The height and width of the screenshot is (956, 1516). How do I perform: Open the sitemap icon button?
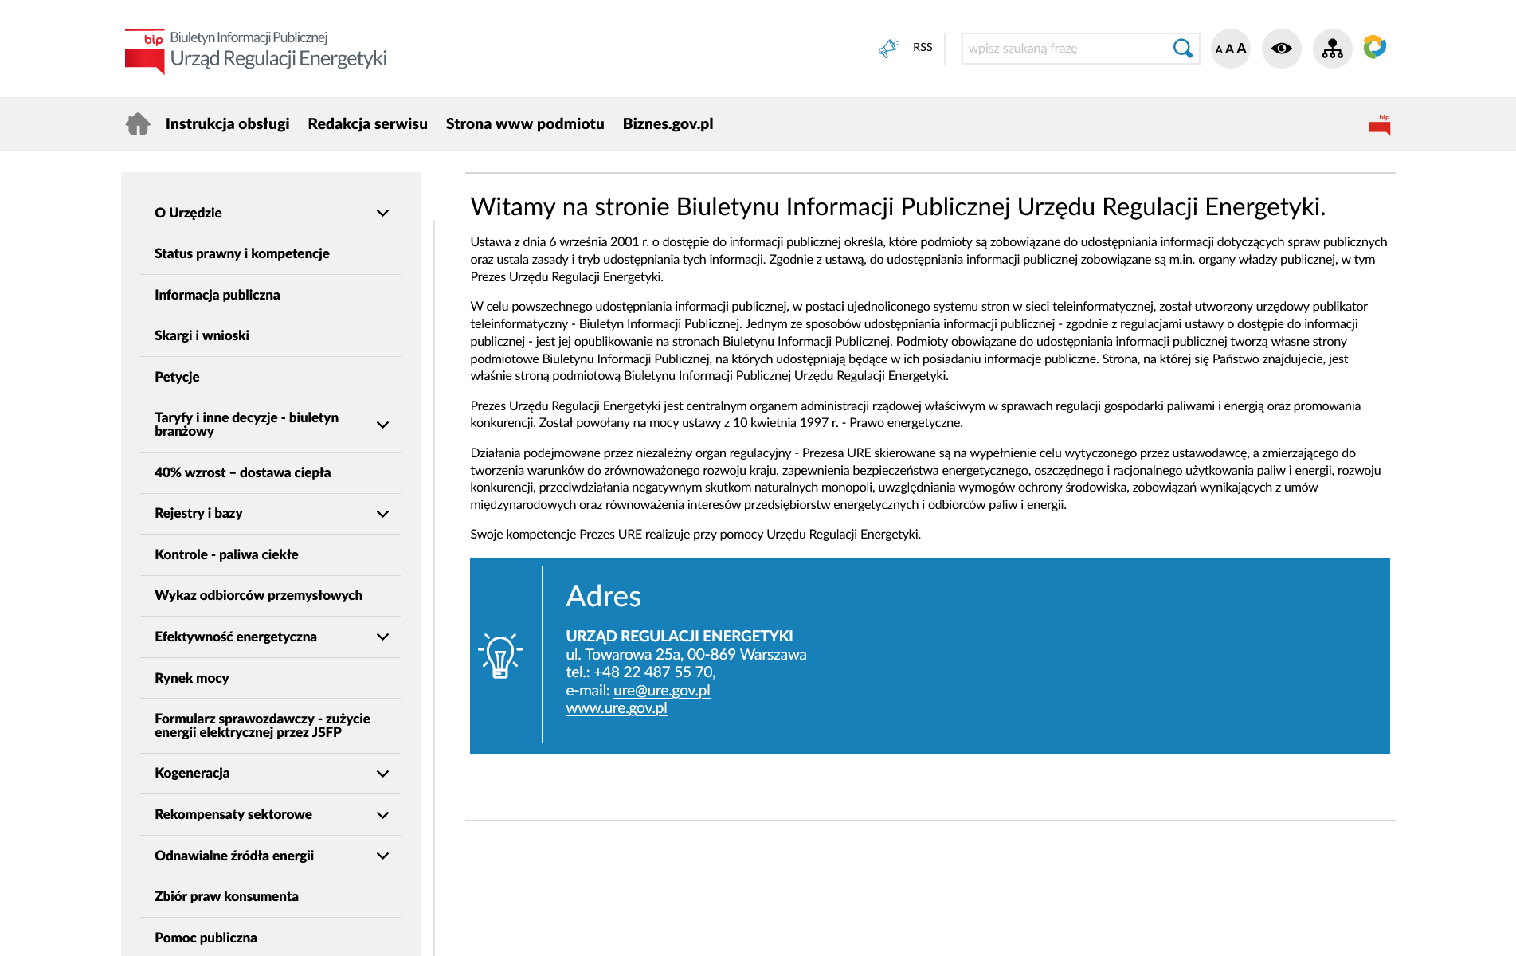tap(1332, 49)
